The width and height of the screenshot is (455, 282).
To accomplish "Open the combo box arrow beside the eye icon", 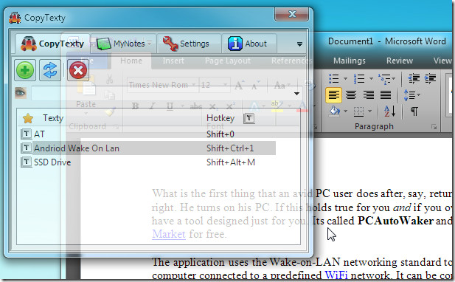I will point(296,94).
